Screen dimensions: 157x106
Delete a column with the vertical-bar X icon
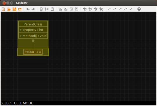[101, 9]
